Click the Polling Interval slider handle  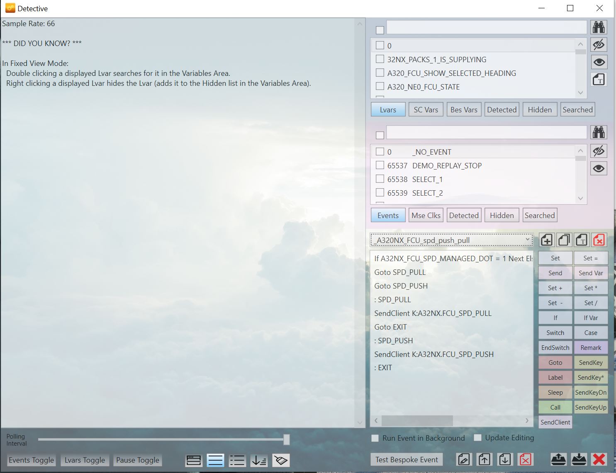pos(286,439)
